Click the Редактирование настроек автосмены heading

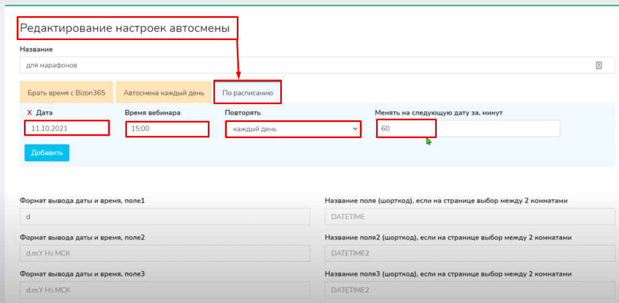point(125,28)
